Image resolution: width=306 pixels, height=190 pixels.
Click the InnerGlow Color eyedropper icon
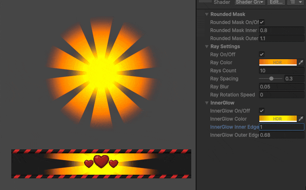pos(301,119)
